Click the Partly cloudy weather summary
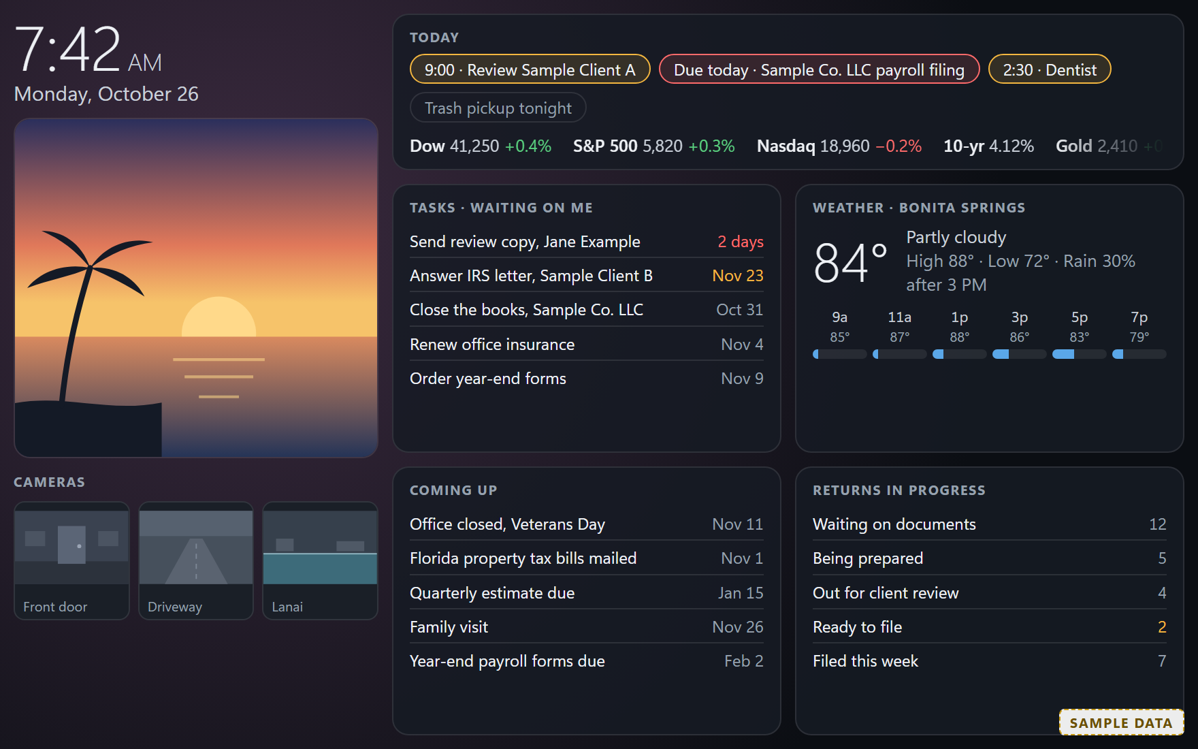The width and height of the screenshot is (1198, 749). point(956,237)
